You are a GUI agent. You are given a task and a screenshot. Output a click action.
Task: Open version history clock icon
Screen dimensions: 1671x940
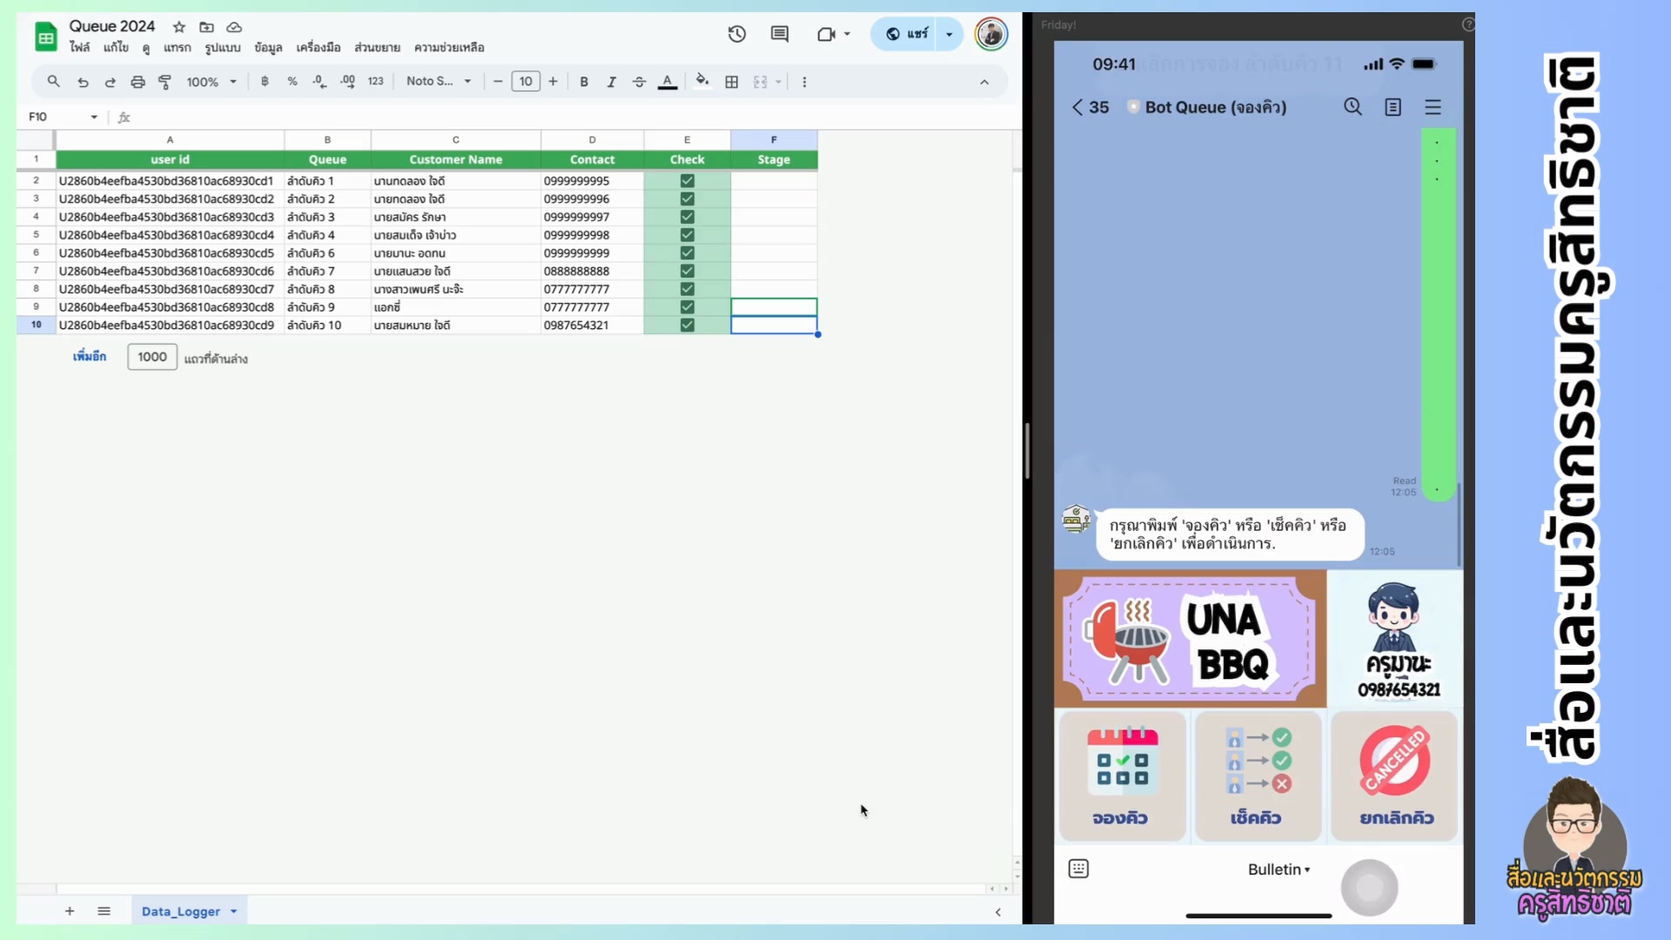click(737, 34)
